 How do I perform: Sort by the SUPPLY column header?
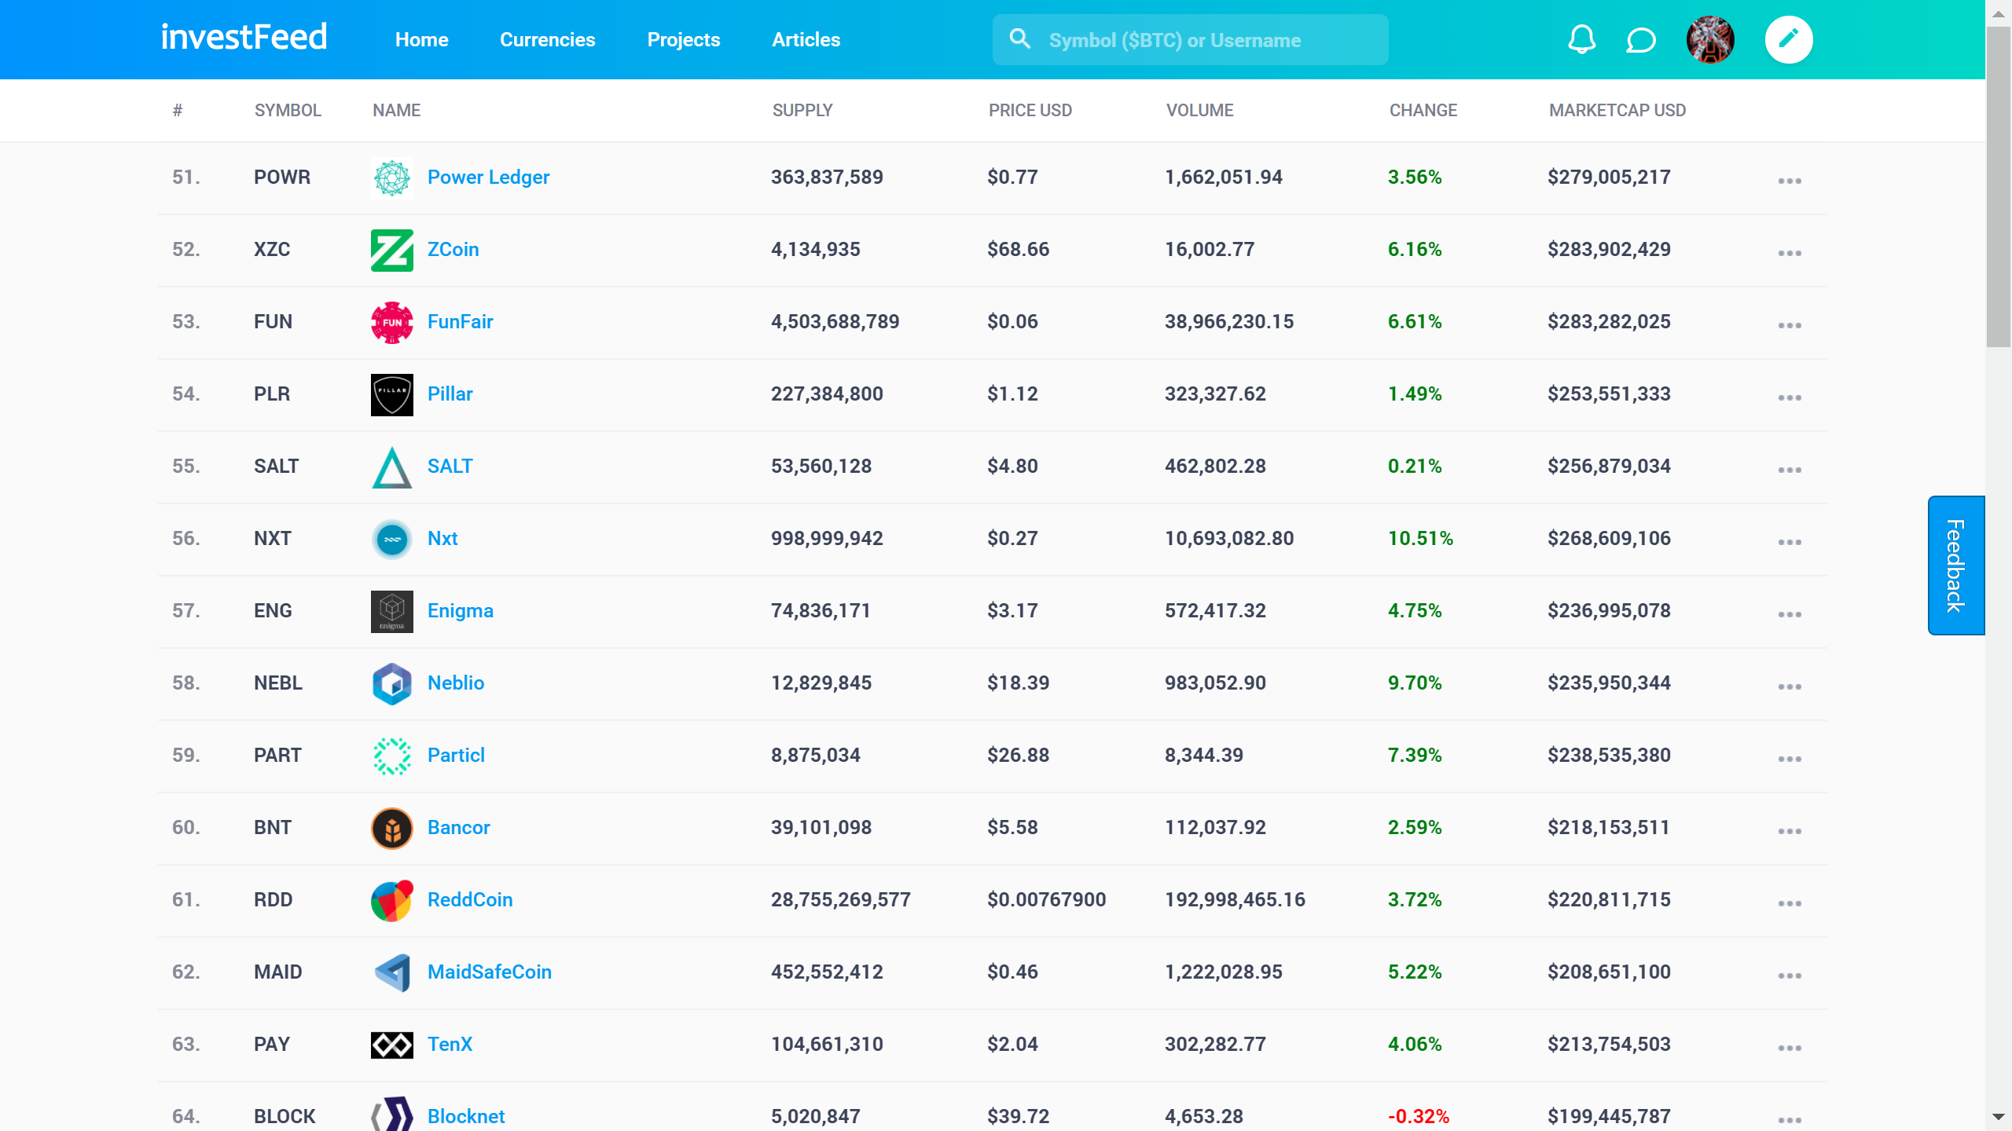pos(802,111)
